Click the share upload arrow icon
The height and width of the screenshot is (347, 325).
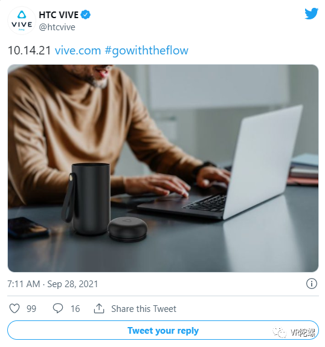[x=99, y=308]
